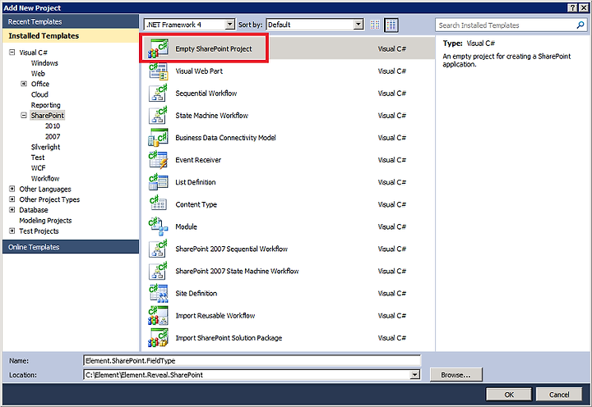The width and height of the screenshot is (592, 407).
Task: Select the Cloud category
Action: 39,94
